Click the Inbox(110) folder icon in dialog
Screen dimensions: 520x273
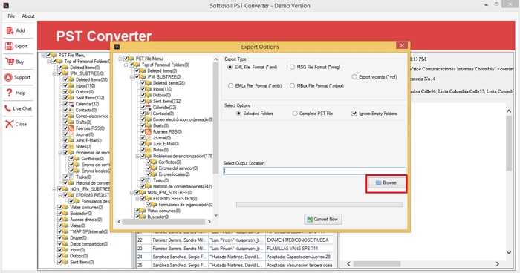coord(149,89)
